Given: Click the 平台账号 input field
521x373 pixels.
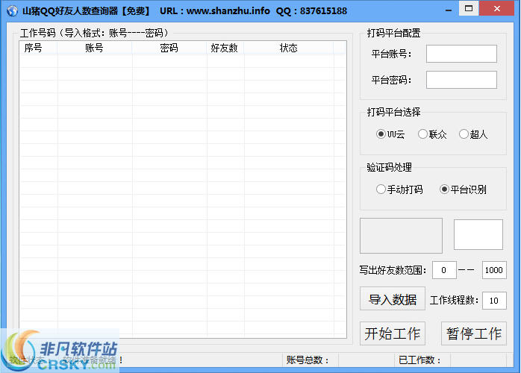Looking at the screenshot, I should pyautogui.click(x=461, y=54).
